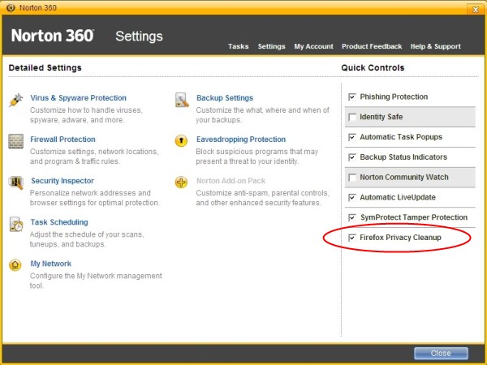
Task: Enable the Identity Safe checkbox
Action: pyautogui.click(x=352, y=117)
